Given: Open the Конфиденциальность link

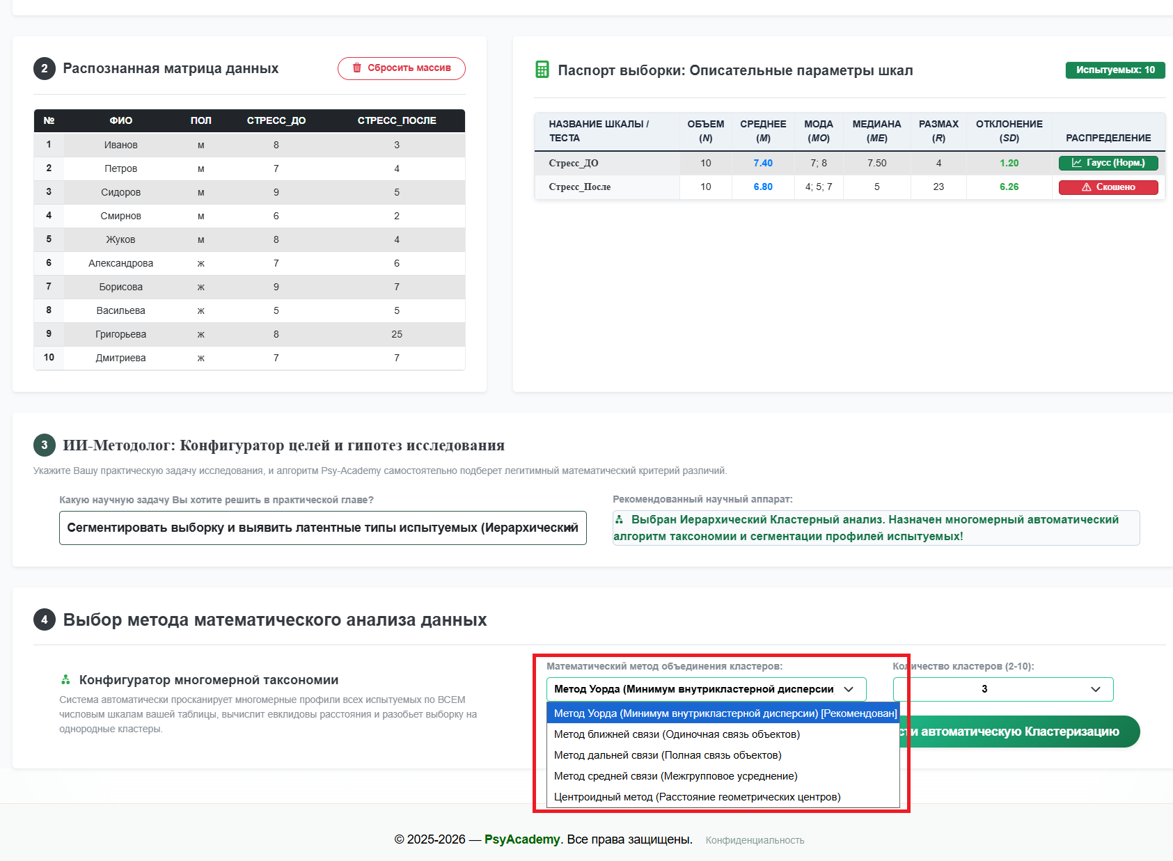Looking at the screenshot, I should tap(755, 840).
